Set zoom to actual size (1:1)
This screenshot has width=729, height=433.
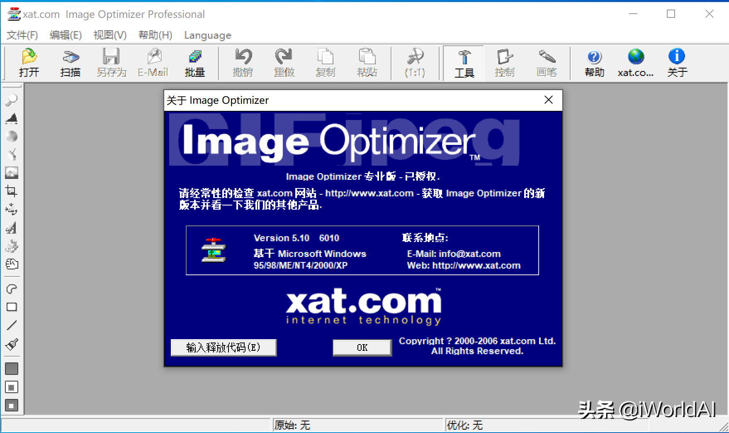point(415,63)
